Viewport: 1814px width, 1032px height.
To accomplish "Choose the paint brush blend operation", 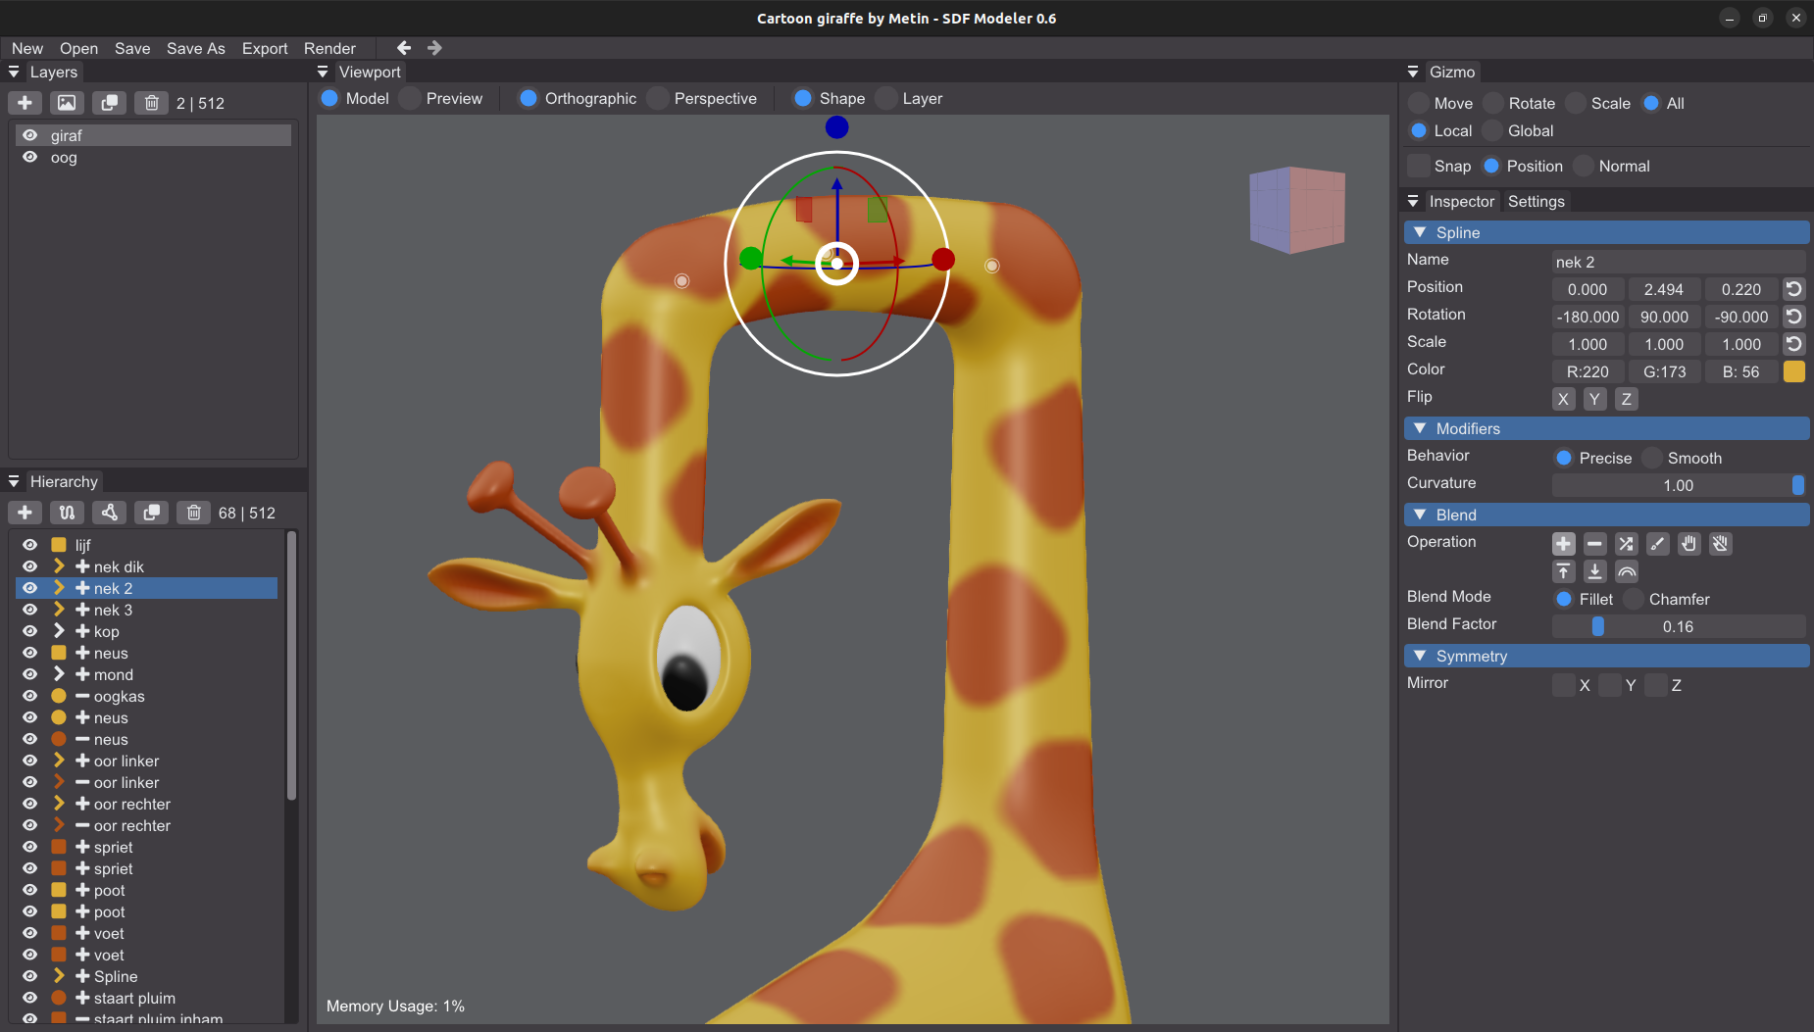I will click(x=1657, y=544).
